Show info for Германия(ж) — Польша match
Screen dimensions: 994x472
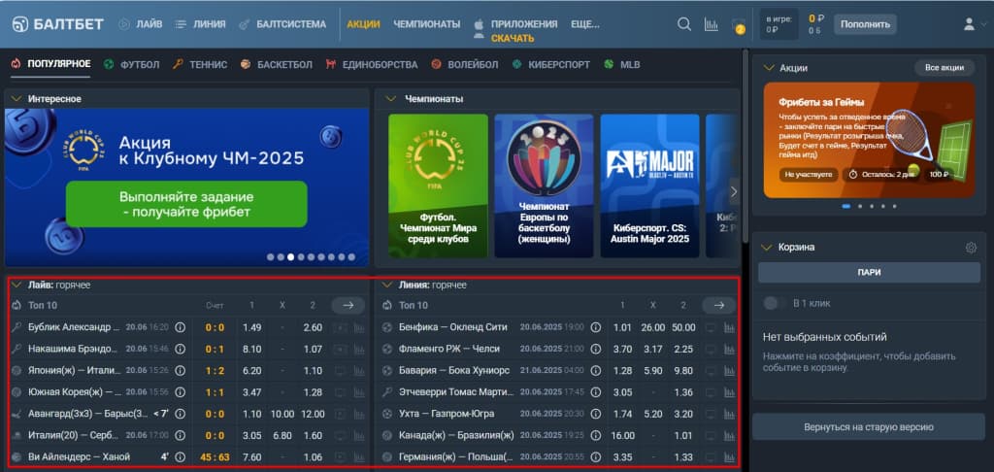coord(595,456)
